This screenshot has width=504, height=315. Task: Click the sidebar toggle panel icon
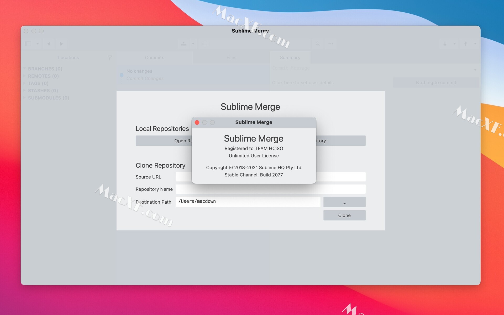(28, 44)
